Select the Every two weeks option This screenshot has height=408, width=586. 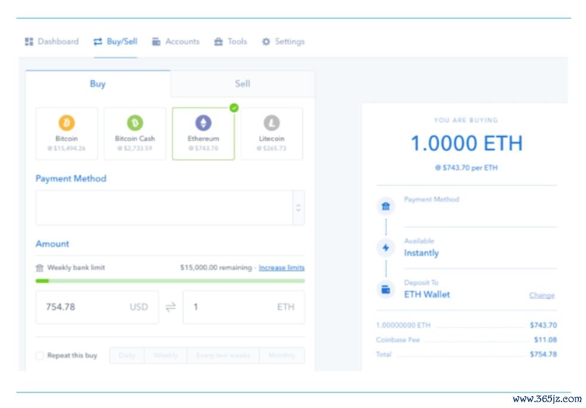[x=223, y=356]
